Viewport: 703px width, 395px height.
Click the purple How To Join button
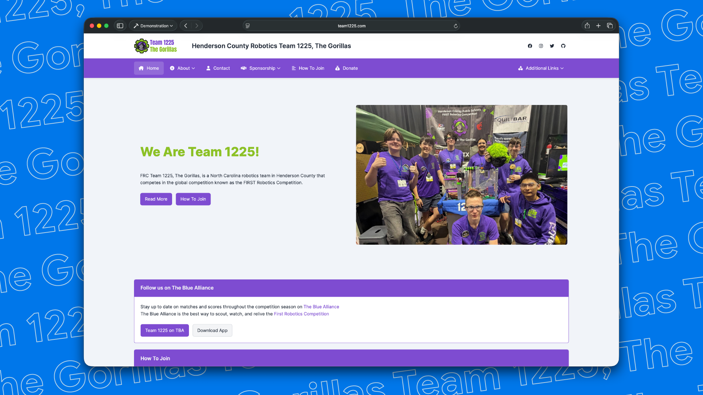tap(193, 199)
